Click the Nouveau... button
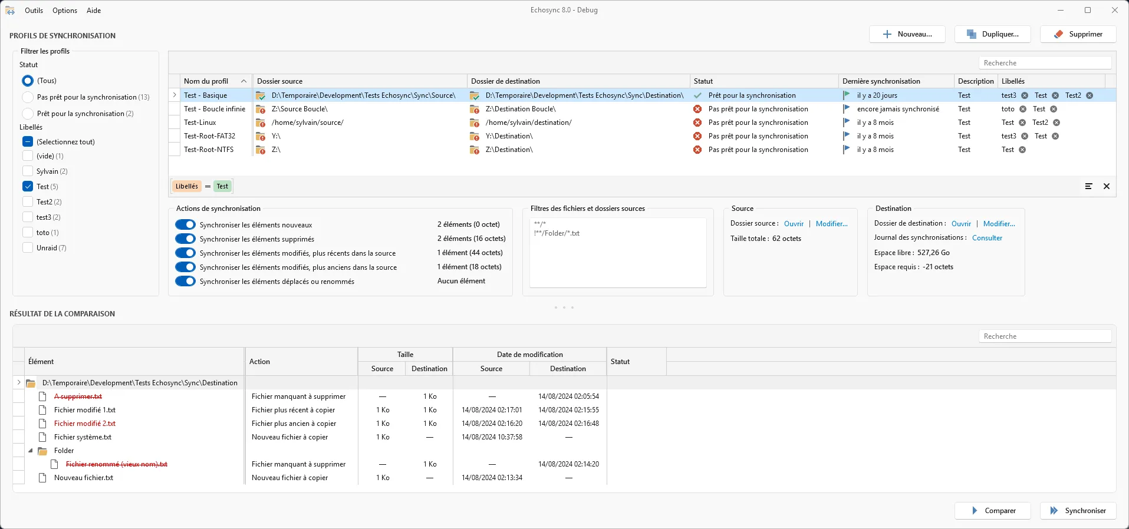1129x529 pixels. (x=907, y=34)
